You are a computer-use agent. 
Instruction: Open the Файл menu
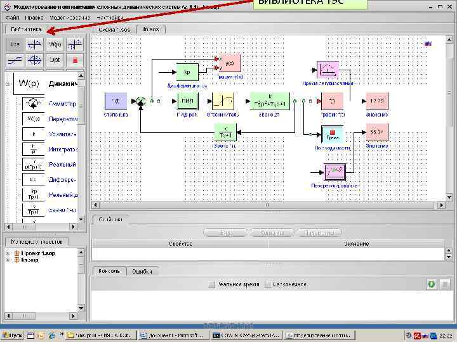tap(12, 18)
